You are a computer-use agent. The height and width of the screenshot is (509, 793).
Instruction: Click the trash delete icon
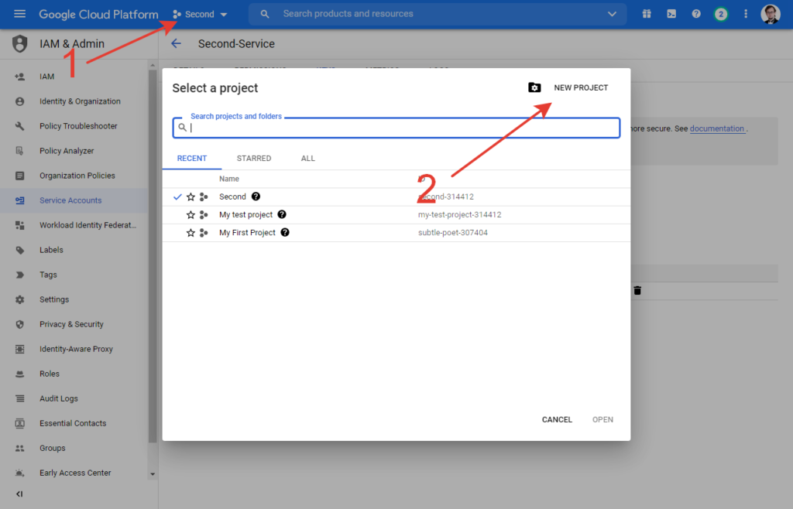pyautogui.click(x=637, y=290)
